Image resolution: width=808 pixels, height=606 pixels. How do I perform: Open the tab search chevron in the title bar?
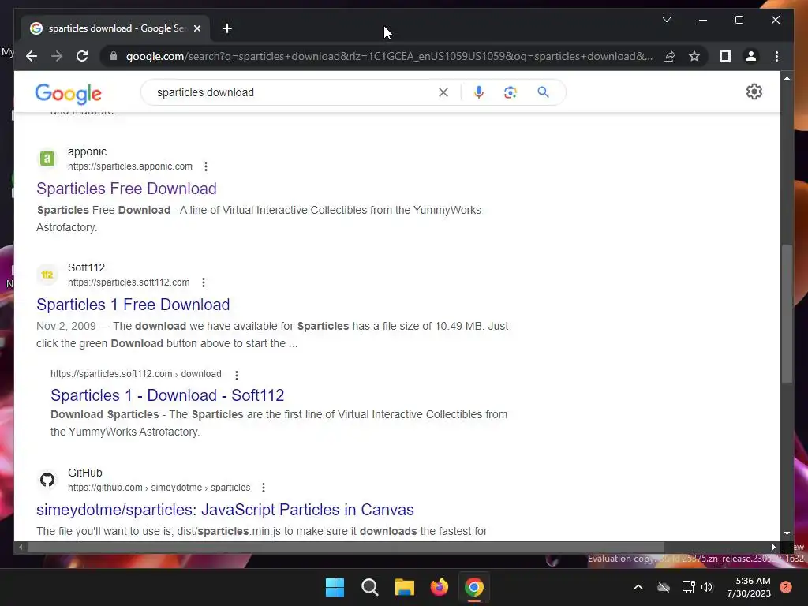[666, 20]
